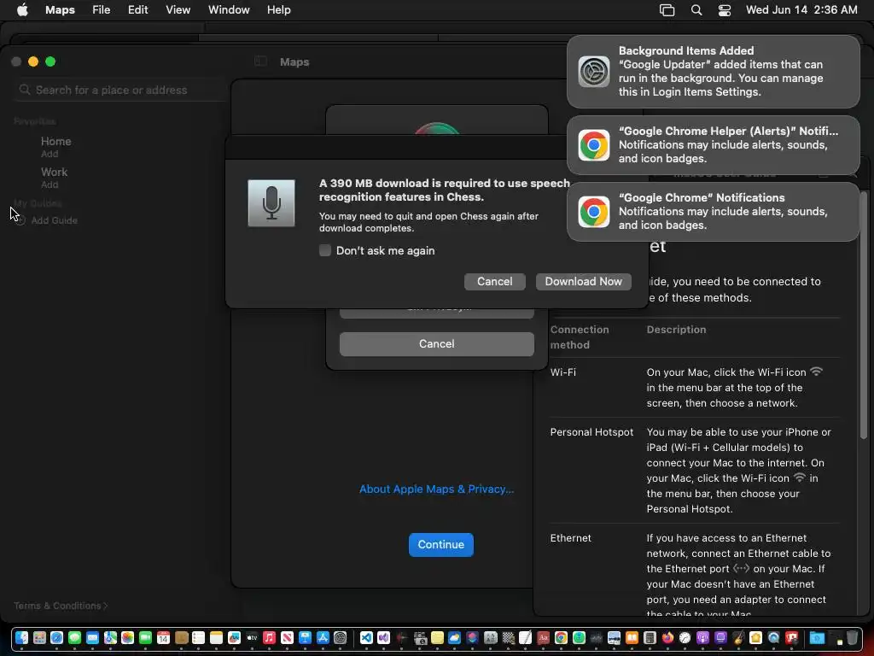Open Firefox from the Dock
This screenshot has height=656, width=874.
coord(667,637)
